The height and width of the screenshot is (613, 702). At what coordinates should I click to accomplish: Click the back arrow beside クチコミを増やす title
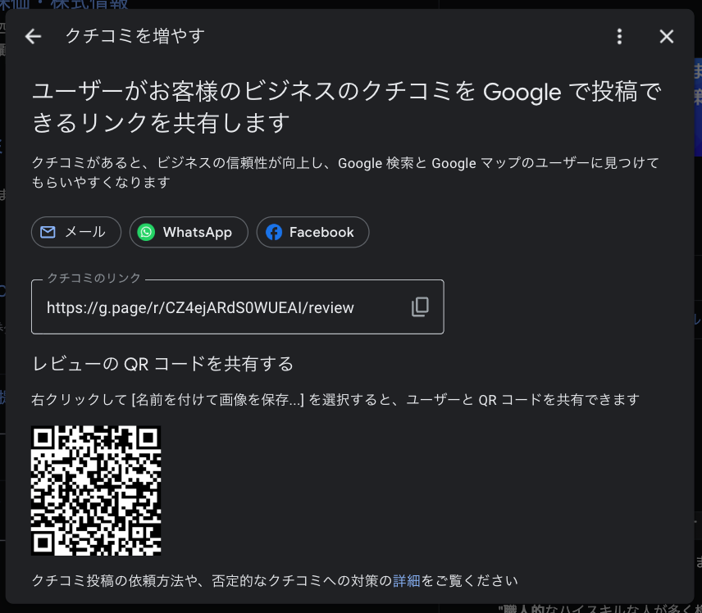32,36
